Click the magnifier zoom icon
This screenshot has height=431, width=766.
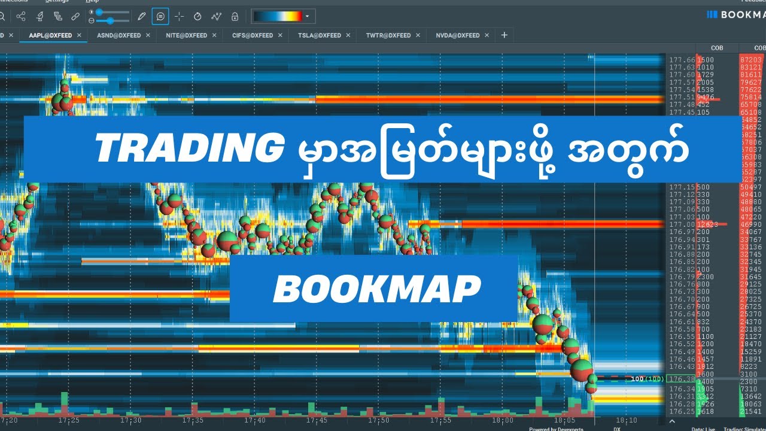pyautogui.click(x=2, y=16)
